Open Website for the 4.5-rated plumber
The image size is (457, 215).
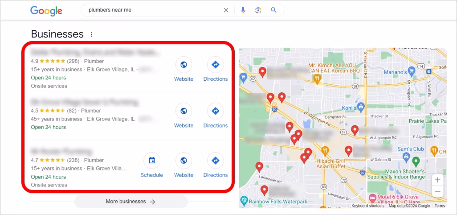(184, 116)
